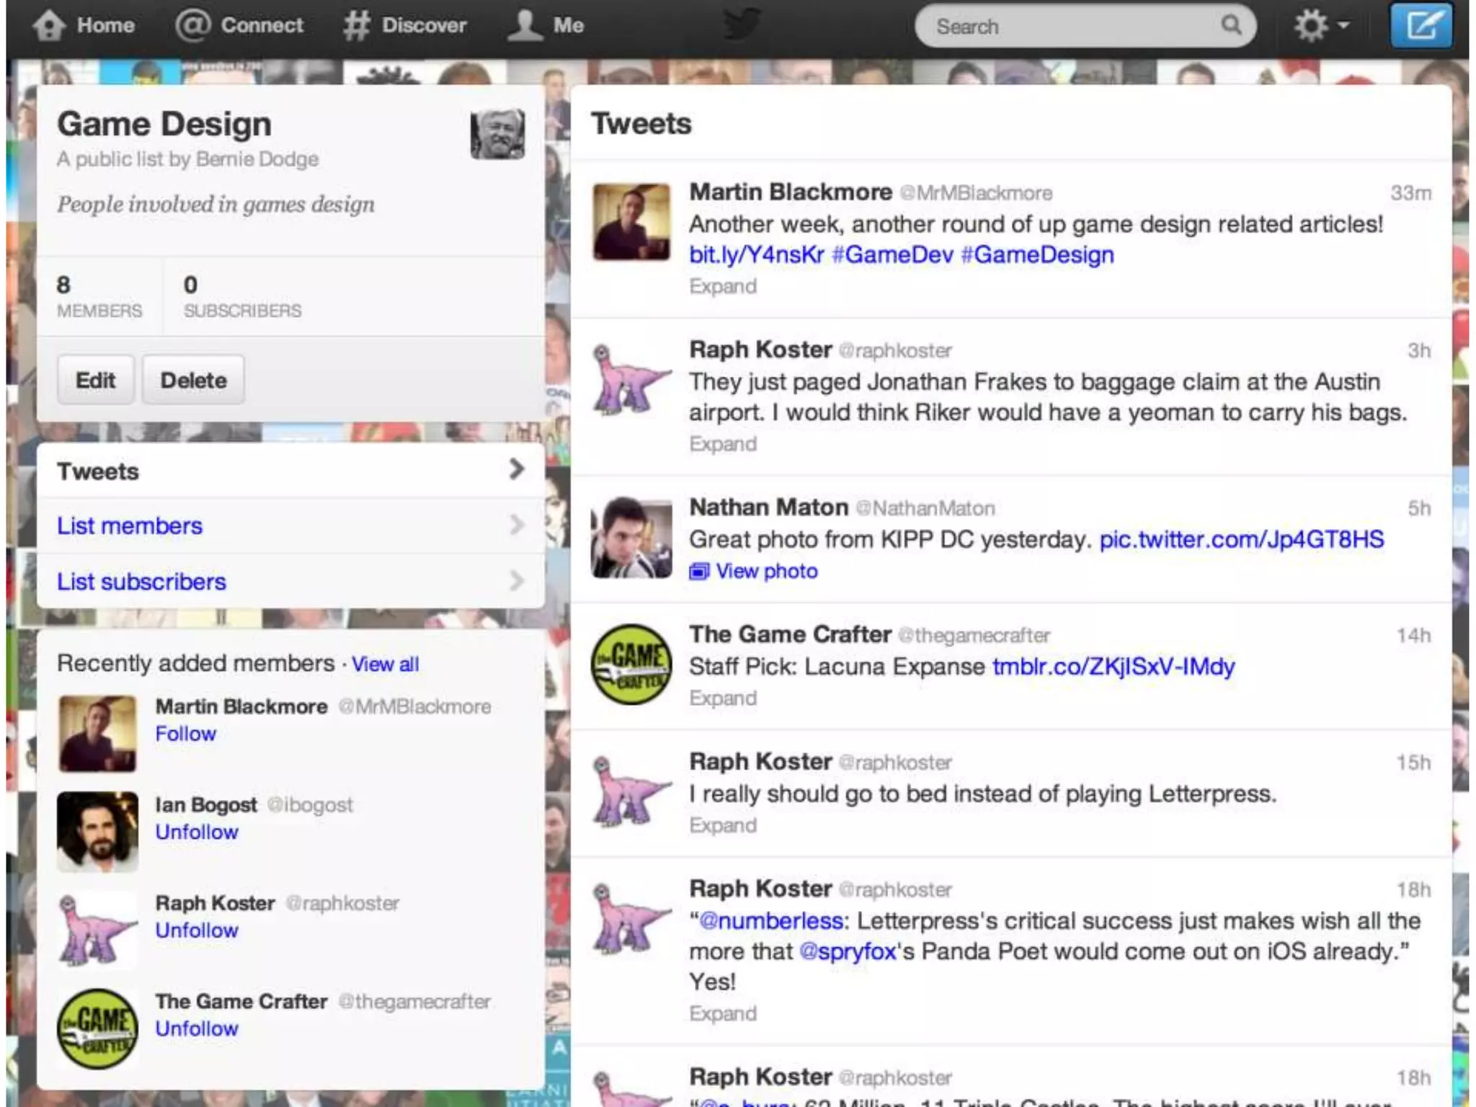
Task: Expand Raph Koster's Letterpress 15h tweet
Action: click(723, 824)
